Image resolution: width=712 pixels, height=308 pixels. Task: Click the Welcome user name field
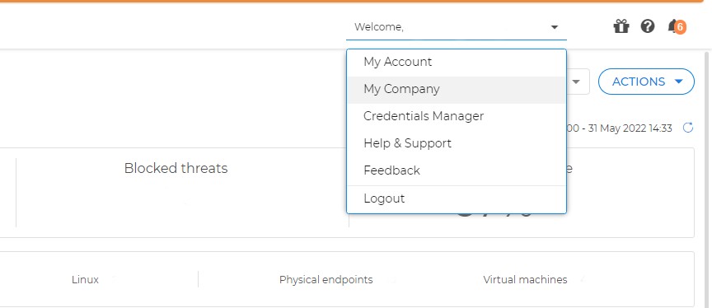(457, 27)
